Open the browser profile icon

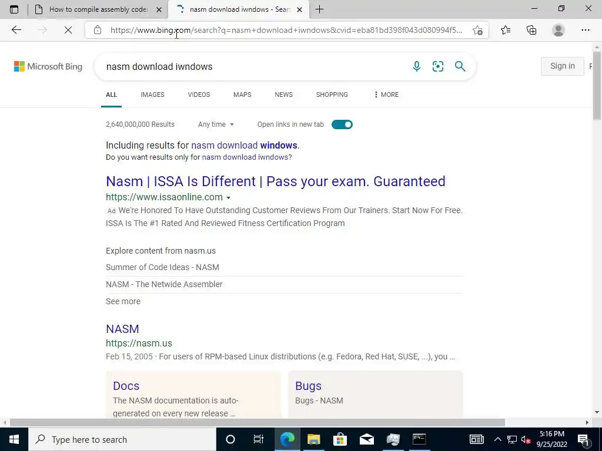point(558,30)
